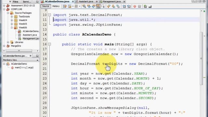Select the Assistant.java editor tab
The width and height of the screenshot is (208, 117).
(x=86, y=2)
